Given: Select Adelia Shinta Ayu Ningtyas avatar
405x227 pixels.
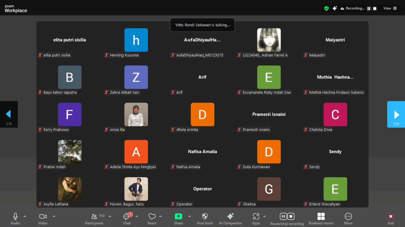Looking at the screenshot, I should pos(136,152).
